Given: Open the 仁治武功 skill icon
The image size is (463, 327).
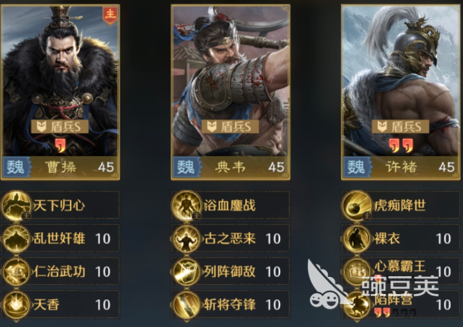Looking at the screenshot, I should pyautogui.click(x=17, y=272).
